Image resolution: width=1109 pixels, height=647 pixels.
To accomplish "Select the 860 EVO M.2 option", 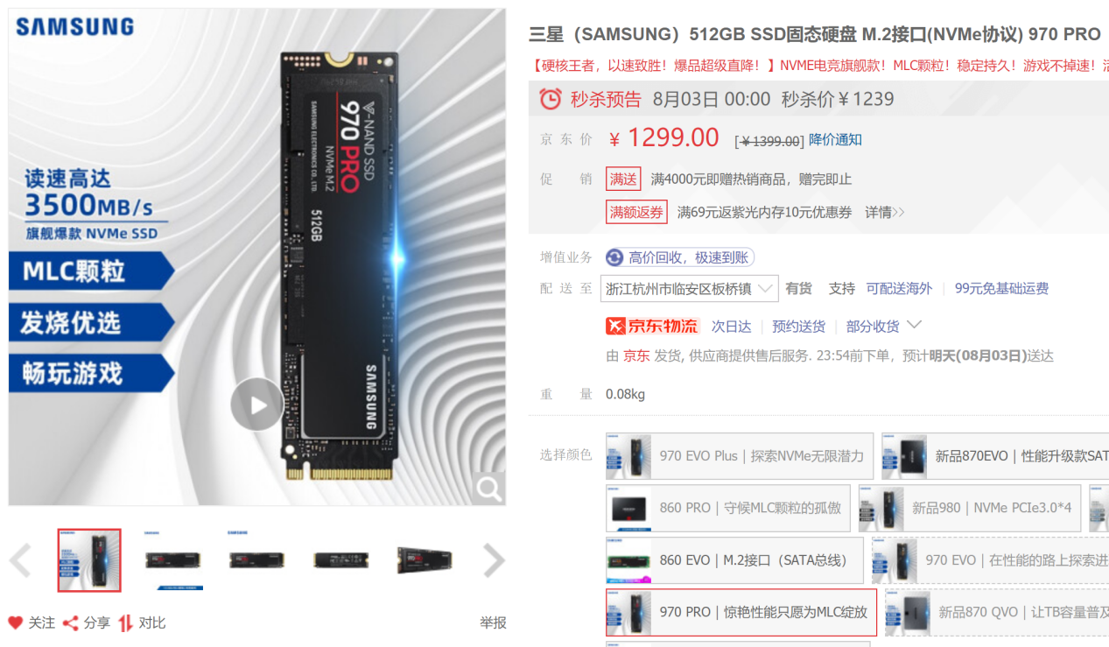I will tap(735, 560).
